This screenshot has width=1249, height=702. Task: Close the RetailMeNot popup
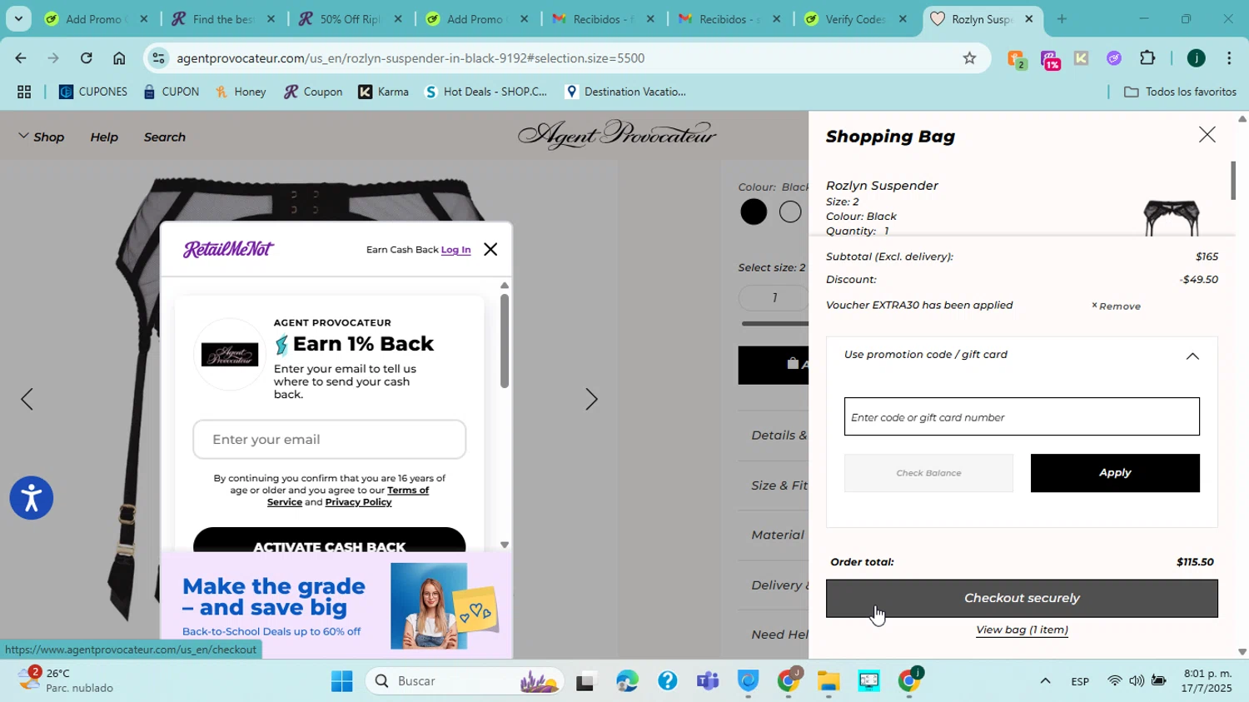(490, 249)
